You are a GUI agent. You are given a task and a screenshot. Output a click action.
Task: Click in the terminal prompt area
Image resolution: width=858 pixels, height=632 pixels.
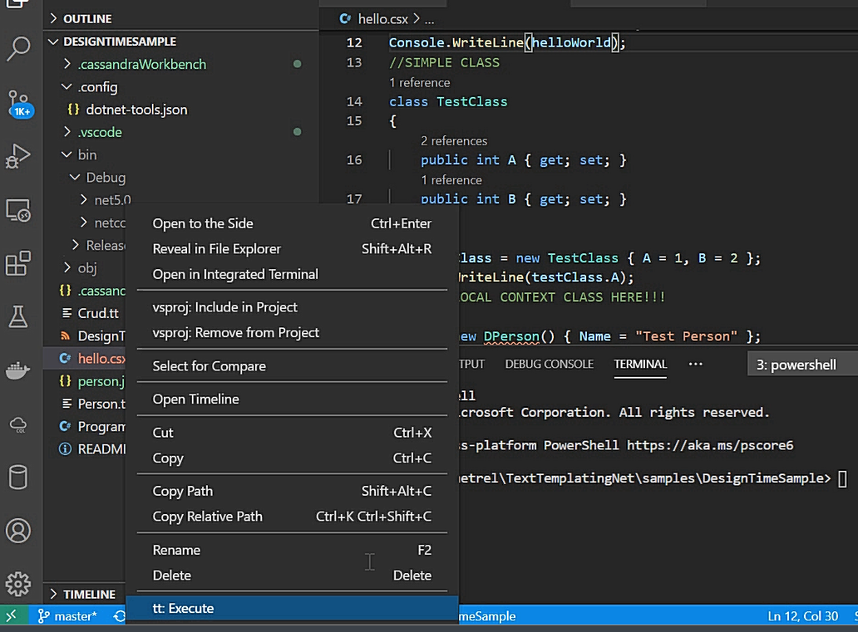pos(843,479)
